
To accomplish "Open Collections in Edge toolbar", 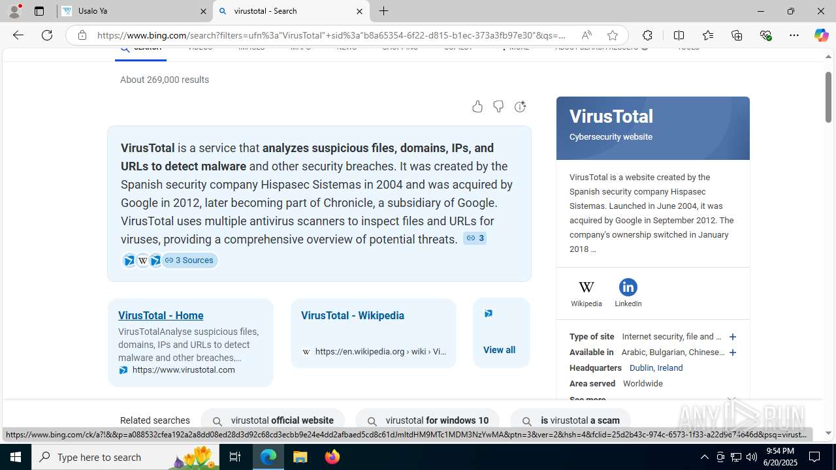I will pyautogui.click(x=737, y=35).
